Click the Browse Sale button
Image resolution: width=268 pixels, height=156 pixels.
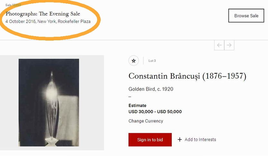246,15
